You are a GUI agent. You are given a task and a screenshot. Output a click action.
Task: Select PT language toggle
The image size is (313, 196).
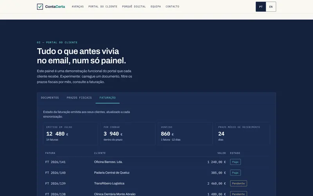click(x=261, y=7)
